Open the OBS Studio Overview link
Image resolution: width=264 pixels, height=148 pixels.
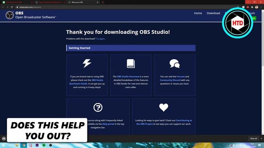(x=128, y=76)
